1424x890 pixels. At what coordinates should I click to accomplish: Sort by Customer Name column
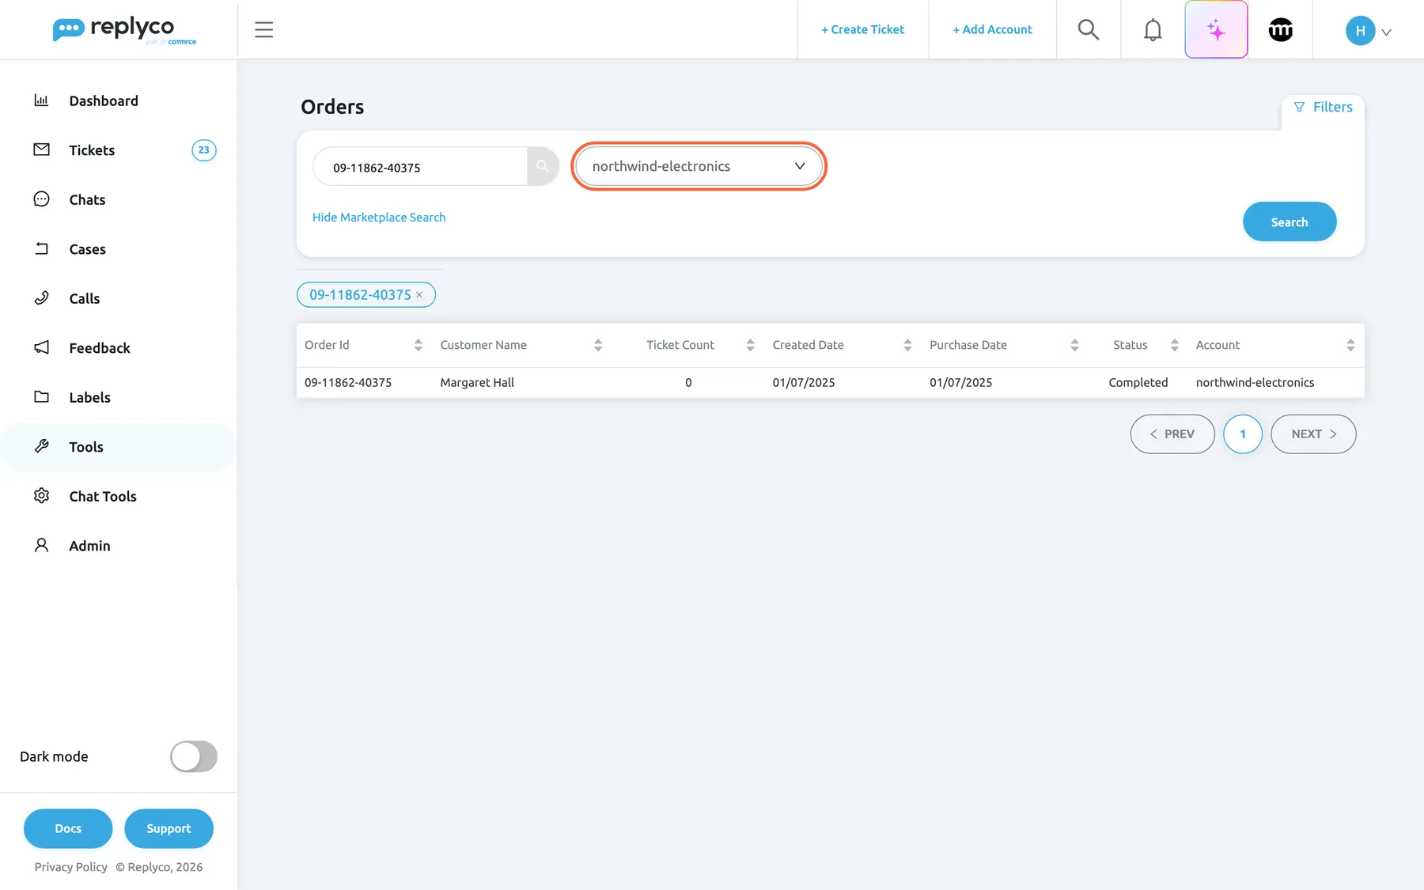click(x=598, y=345)
